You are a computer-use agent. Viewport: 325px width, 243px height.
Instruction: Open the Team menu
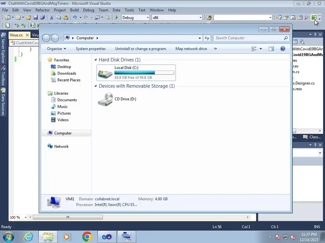coord(103,10)
